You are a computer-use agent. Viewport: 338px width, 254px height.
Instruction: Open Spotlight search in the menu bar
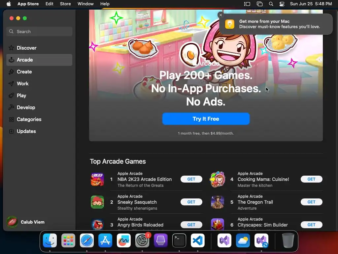(271, 4)
